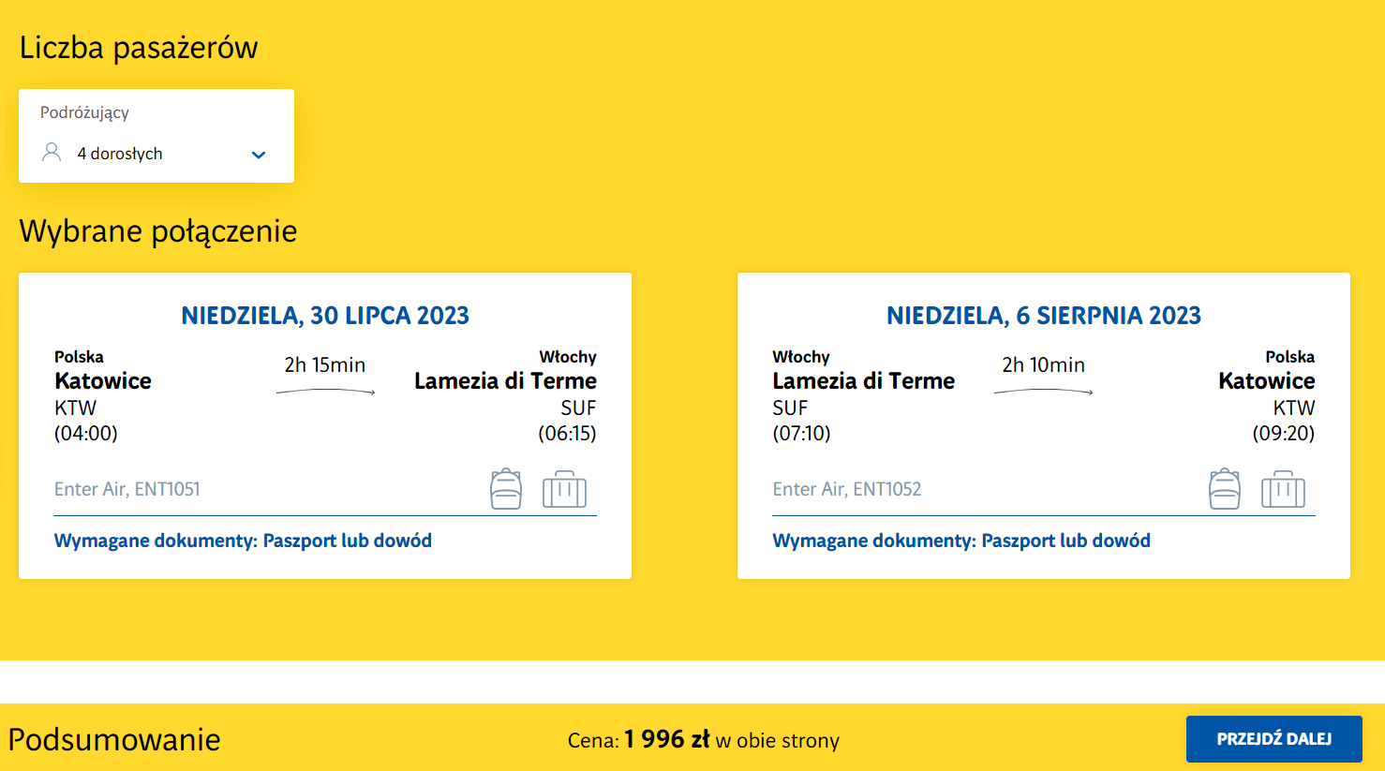
Task: Click the suitcase icon on the outbound flight
Action: pos(564,489)
